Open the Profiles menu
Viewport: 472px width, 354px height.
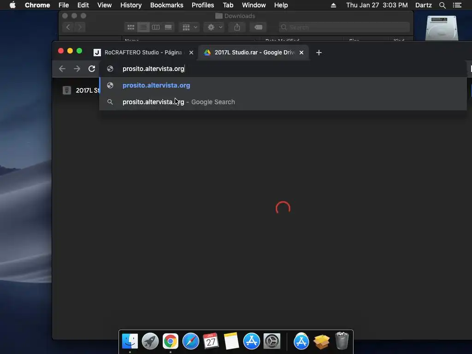(x=203, y=5)
